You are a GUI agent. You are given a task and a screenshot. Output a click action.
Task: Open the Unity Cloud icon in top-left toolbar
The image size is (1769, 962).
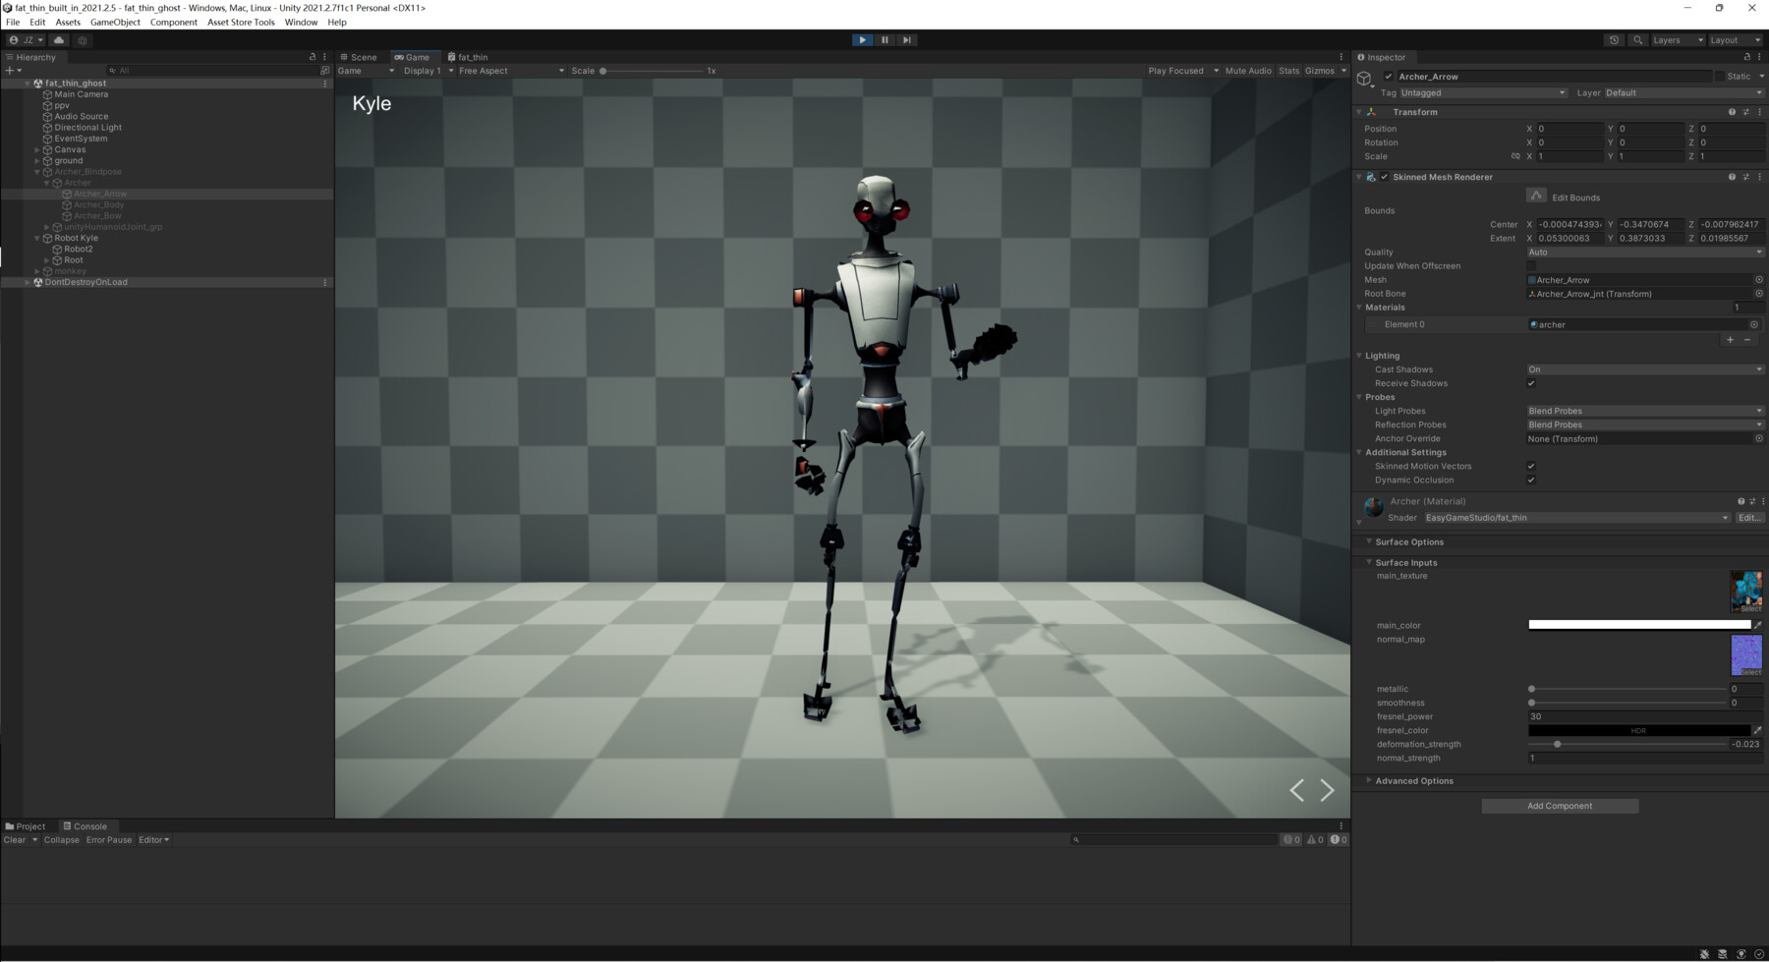point(58,39)
